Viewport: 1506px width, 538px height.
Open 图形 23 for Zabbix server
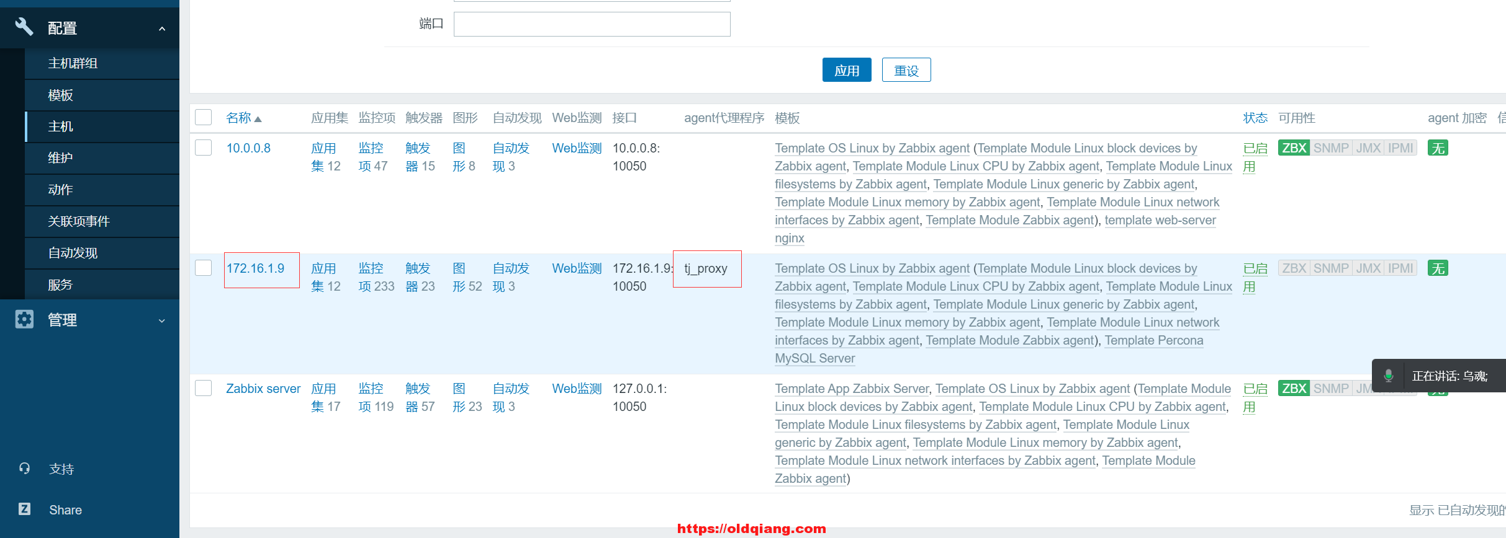click(x=467, y=397)
